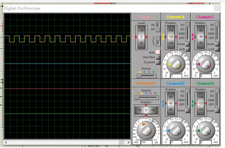Click the Channel B header label
Image resolution: width=225 pixels, height=148 pixels.
coord(175,83)
